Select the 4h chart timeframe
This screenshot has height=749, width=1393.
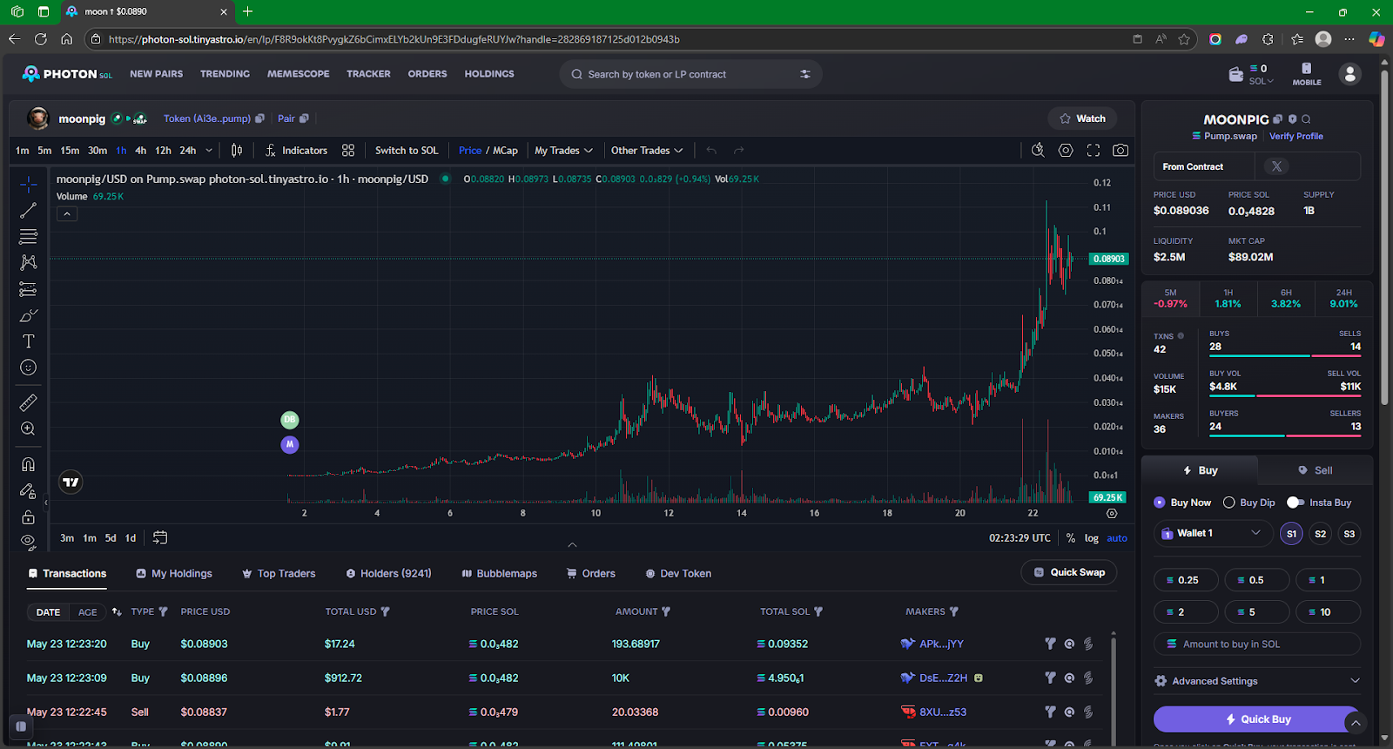pos(140,151)
